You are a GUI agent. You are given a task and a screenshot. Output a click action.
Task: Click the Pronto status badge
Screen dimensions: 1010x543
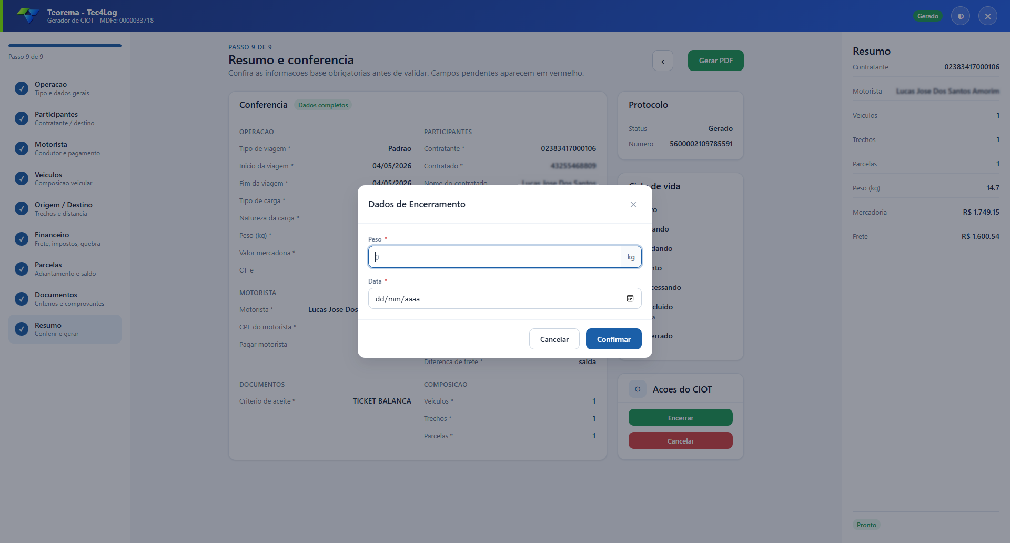click(x=866, y=525)
